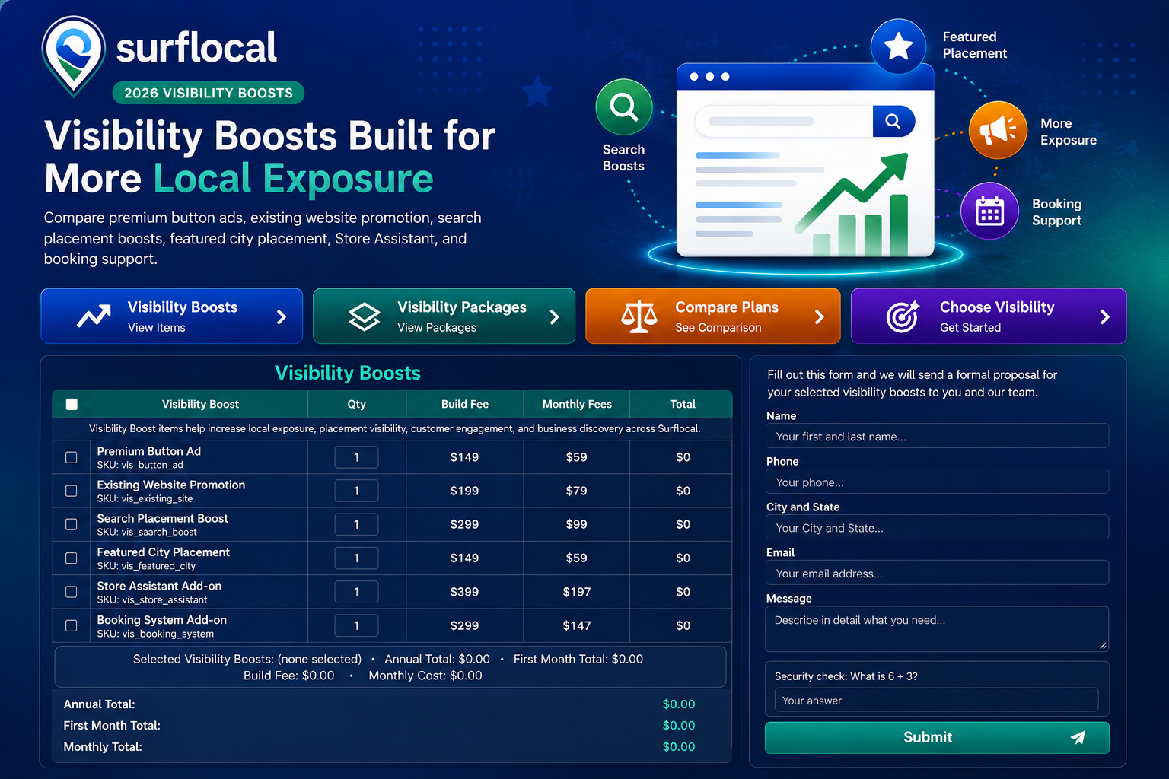Open Choose Visibility Get Started section
Viewport: 1169px width, 779px height.
coord(989,316)
